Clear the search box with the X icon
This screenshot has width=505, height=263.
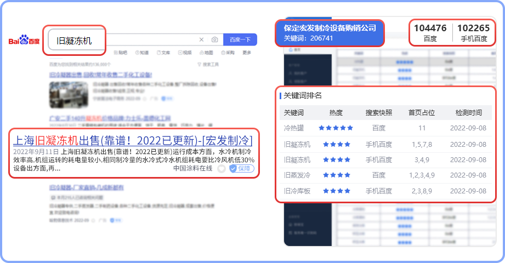pos(201,39)
